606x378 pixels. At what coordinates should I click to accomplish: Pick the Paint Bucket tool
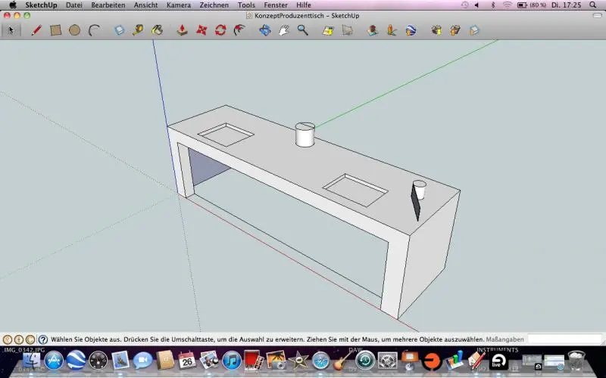[x=157, y=31]
